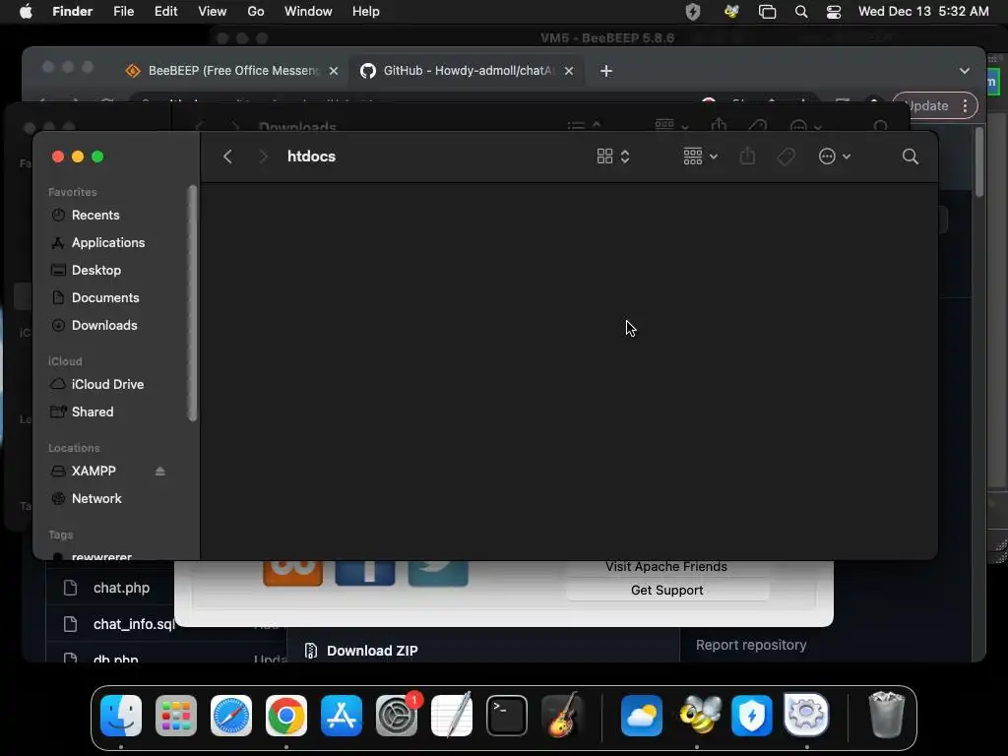Click the Finder sidebar scrollbar
This screenshot has height=756, width=1008.
pyautogui.click(x=192, y=303)
